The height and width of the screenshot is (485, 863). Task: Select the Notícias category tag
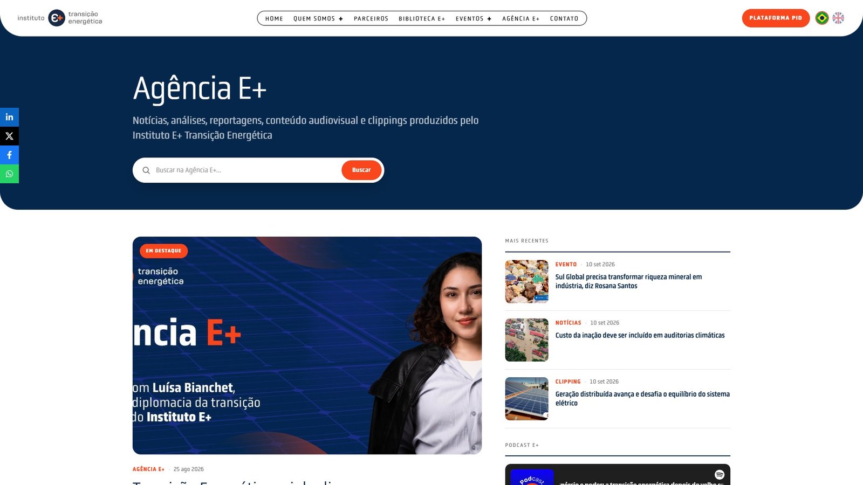tap(569, 323)
